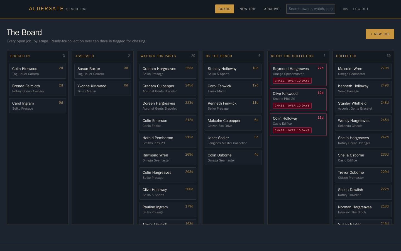Click chase badge on Clive Kirkwood card
The image size is (401, 251).
(292, 106)
